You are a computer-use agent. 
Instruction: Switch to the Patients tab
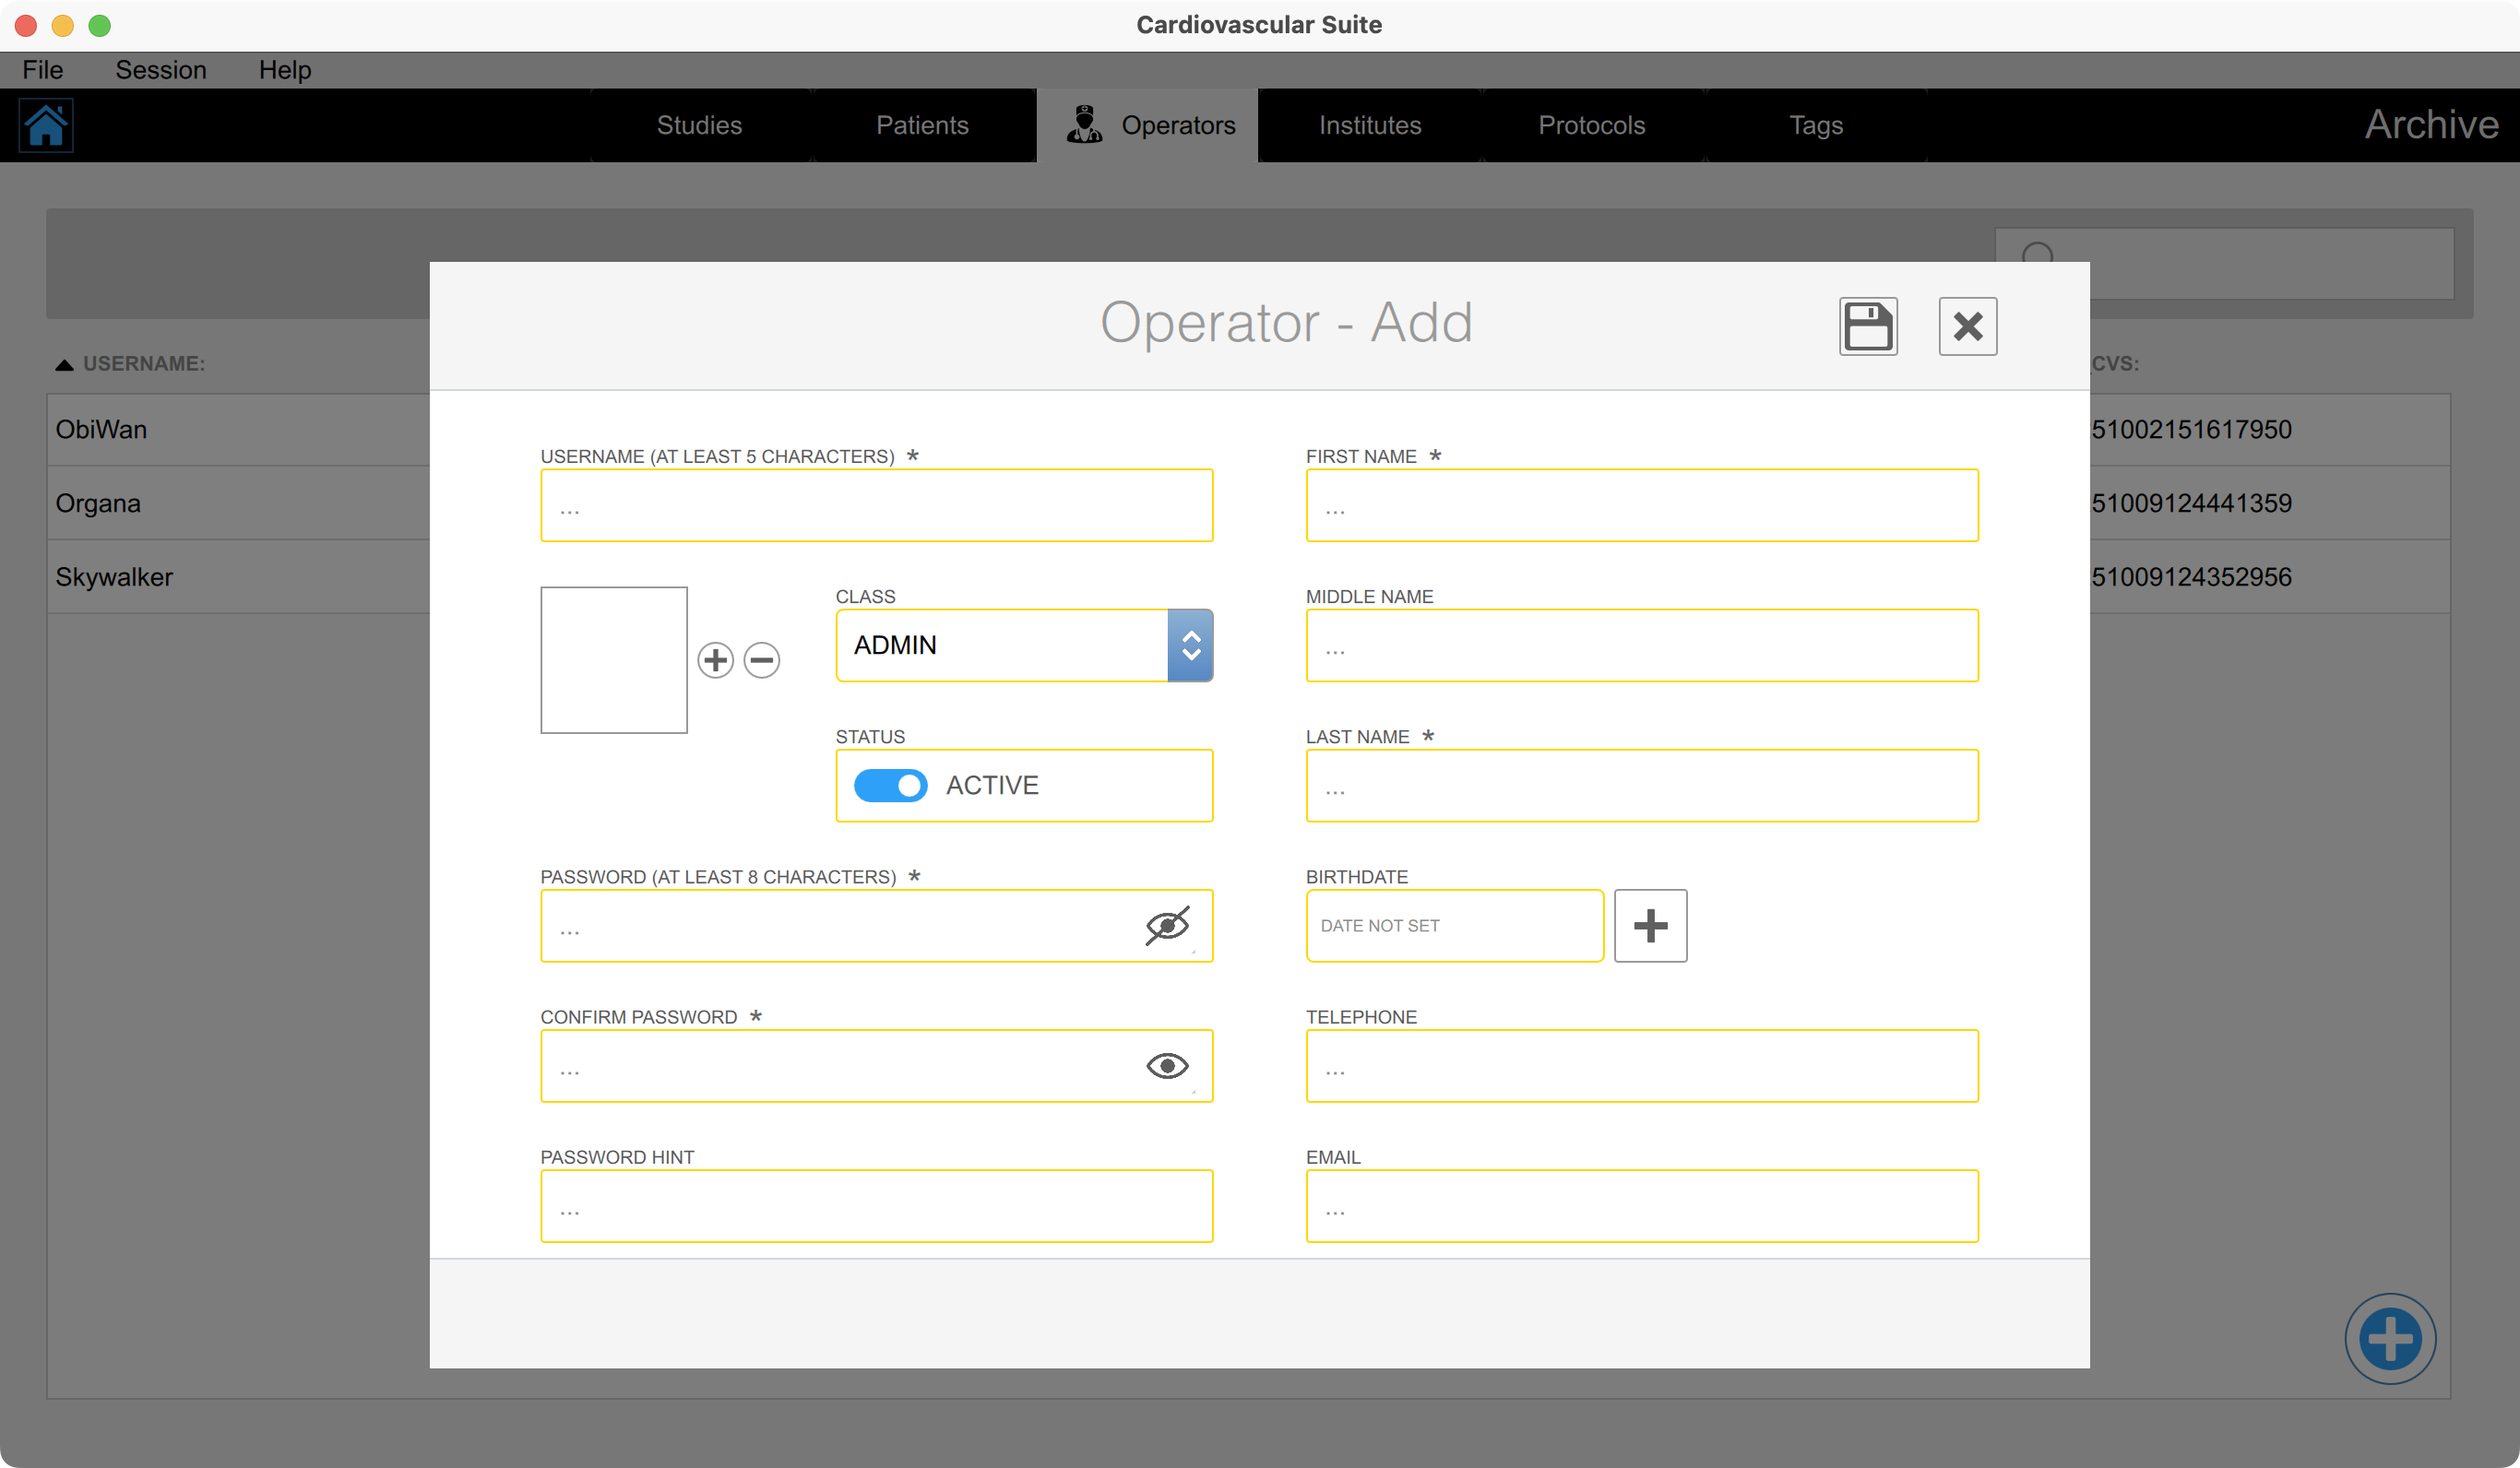point(922,125)
